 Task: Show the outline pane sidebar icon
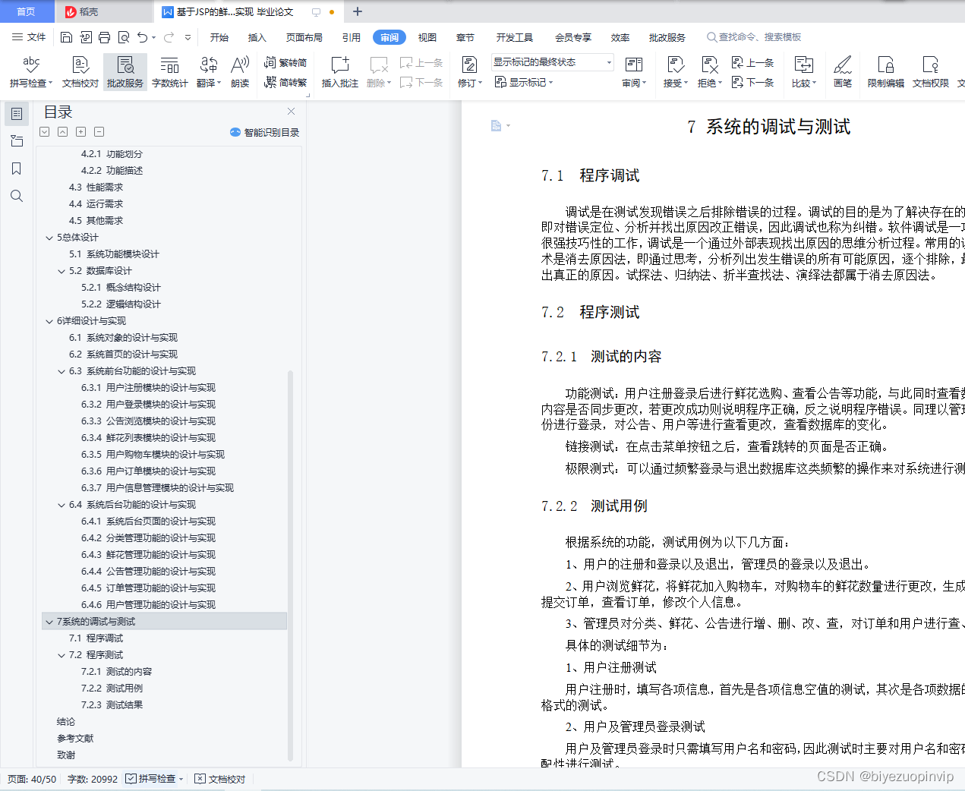[17, 114]
